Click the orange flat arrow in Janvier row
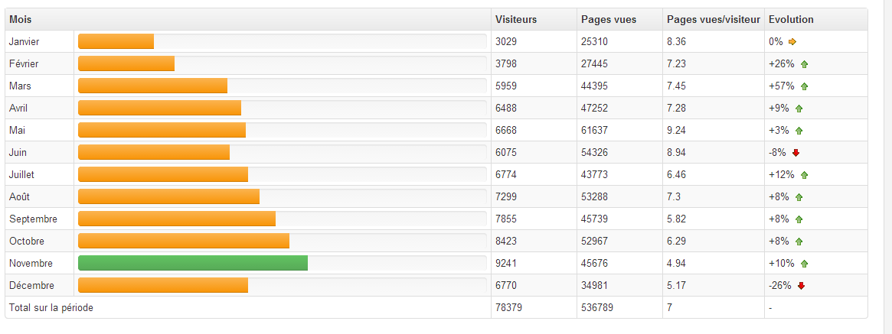 tap(792, 41)
